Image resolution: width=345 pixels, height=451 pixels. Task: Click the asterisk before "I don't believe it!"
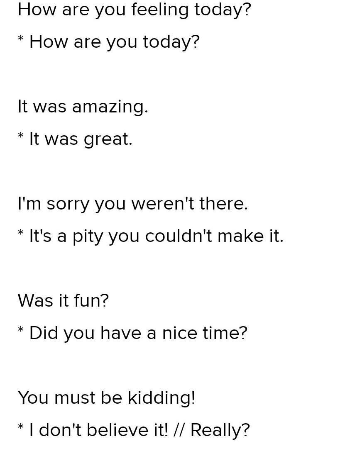click(21, 427)
